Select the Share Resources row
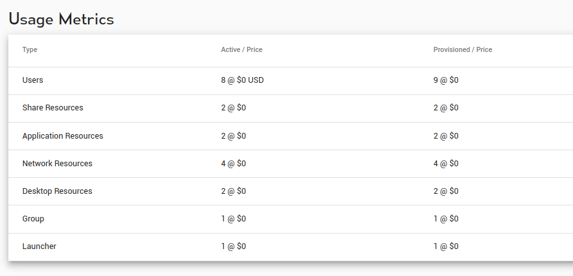This screenshot has height=276, width=573. click(291, 108)
